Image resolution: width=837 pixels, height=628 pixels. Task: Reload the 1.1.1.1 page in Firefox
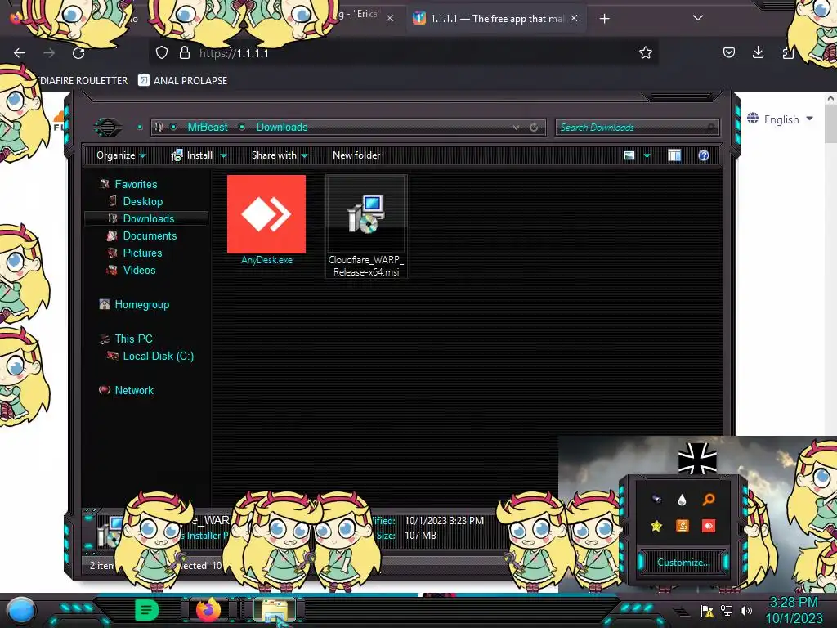pyautogui.click(x=78, y=53)
